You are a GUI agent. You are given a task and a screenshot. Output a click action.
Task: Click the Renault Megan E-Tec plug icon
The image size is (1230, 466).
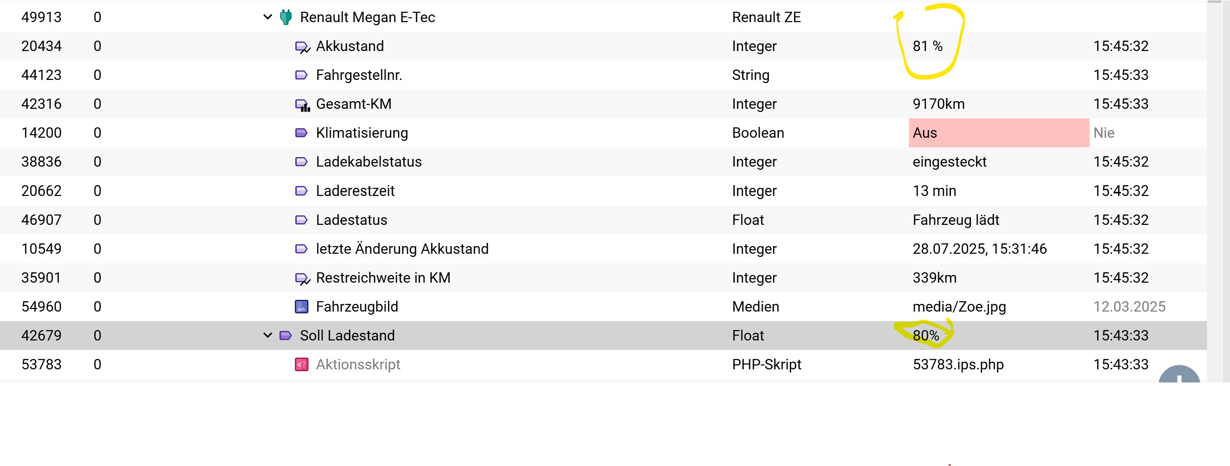tap(285, 17)
